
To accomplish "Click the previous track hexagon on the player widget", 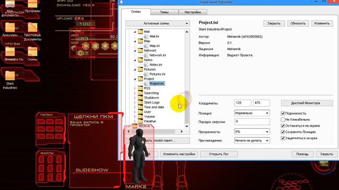I will pos(105,46).
